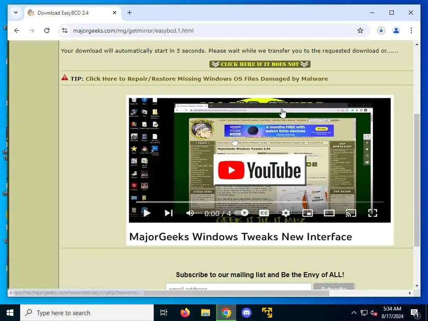Screen dimensions: 428x321
Task: Open Chrome downloads icon
Action: [x=381, y=31]
